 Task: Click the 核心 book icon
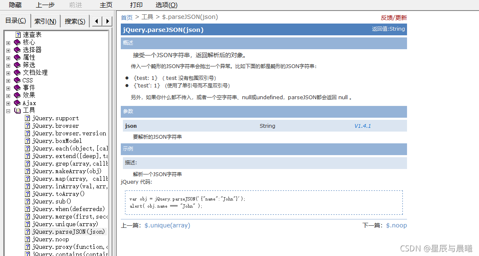coord(17,42)
